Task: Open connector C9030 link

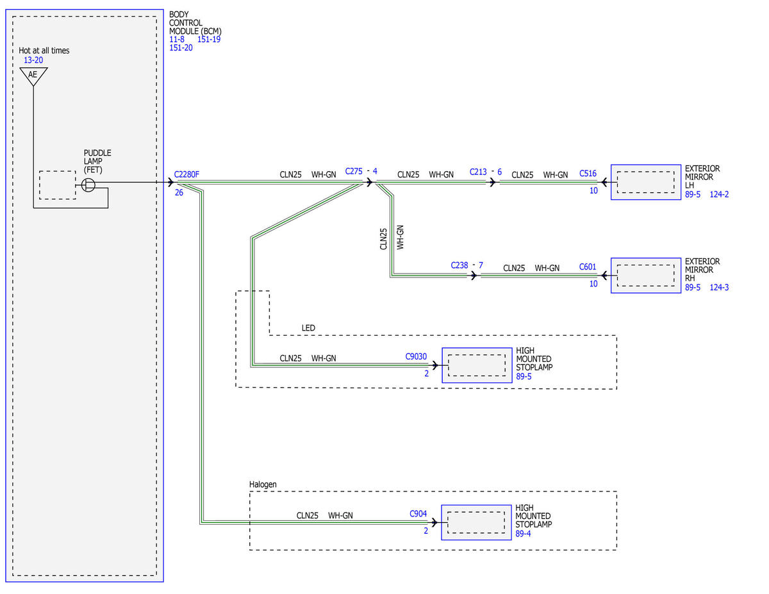Action: point(416,356)
